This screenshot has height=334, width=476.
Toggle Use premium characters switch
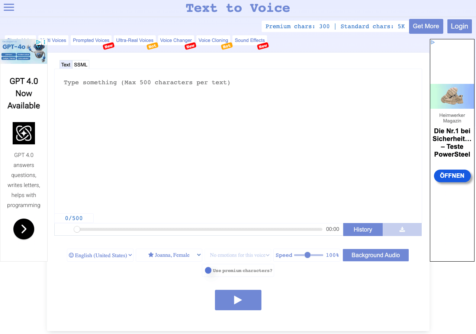pyautogui.click(x=208, y=271)
